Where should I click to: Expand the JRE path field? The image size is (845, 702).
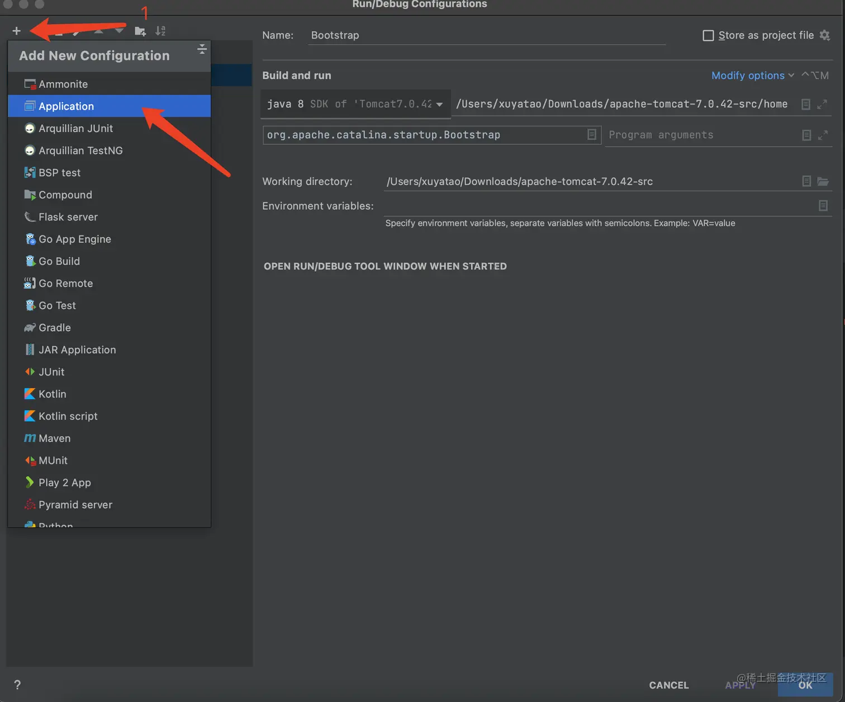click(x=822, y=104)
